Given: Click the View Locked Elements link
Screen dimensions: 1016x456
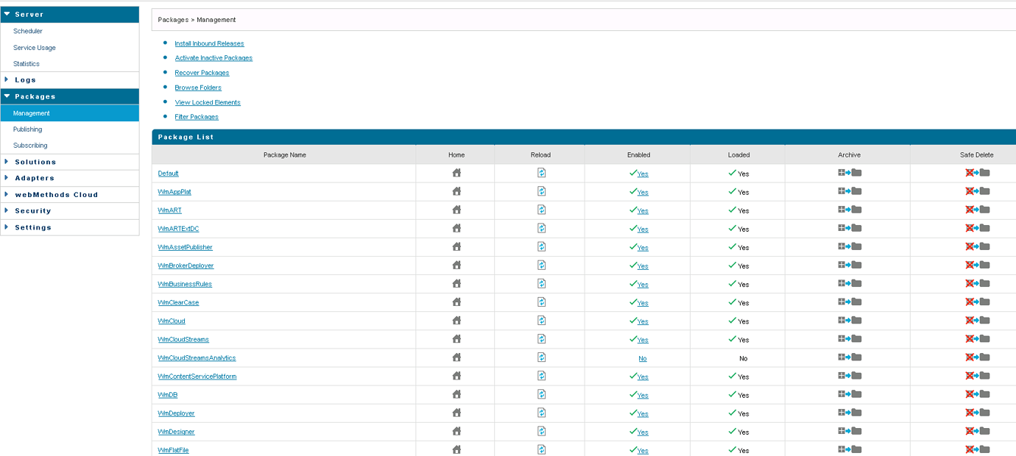Looking at the screenshot, I should (x=208, y=102).
